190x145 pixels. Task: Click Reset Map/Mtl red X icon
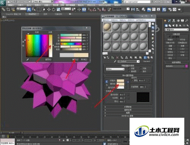pos(117,58)
